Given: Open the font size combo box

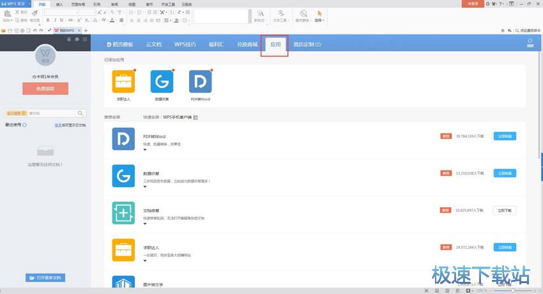Looking at the screenshot, I should pos(88,13).
